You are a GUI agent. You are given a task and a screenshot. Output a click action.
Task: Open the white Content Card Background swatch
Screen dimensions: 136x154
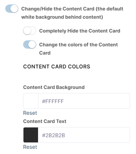(31, 101)
